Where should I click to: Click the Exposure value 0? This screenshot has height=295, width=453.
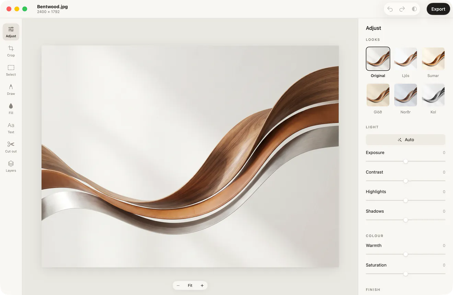(444, 153)
